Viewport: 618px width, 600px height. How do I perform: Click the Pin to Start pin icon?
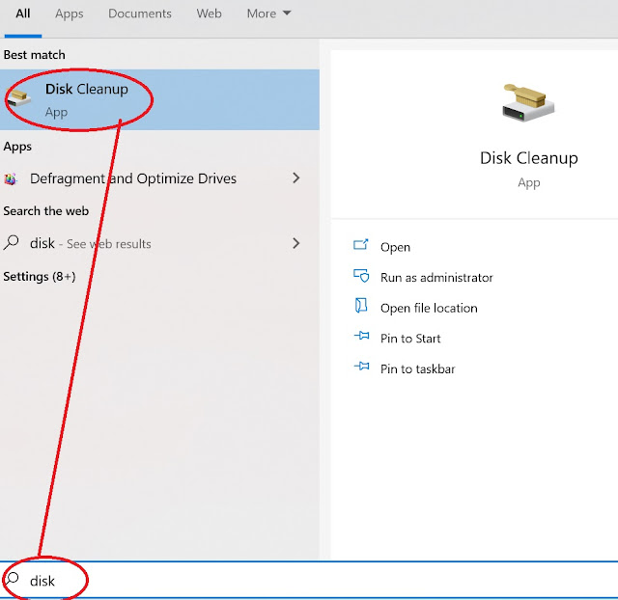[x=362, y=336]
